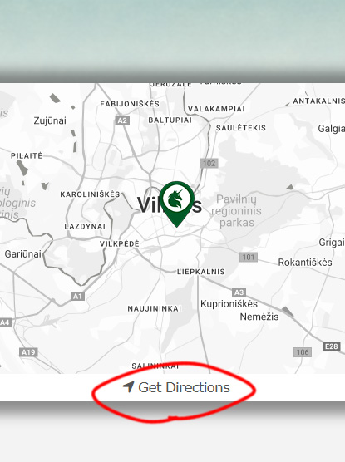Click the 101 route badge
345x462 pixels.
[x=249, y=258]
